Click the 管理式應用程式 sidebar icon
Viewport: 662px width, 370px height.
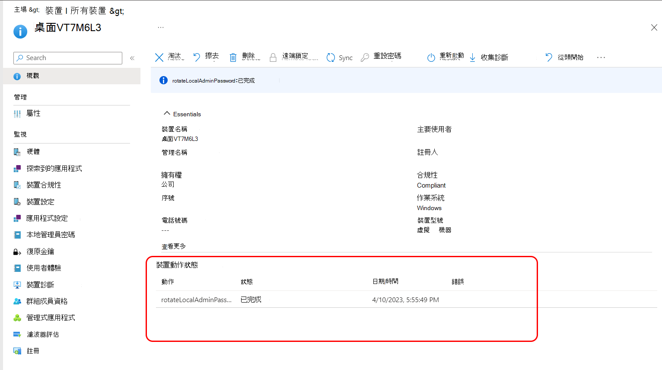tap(17, 318)
